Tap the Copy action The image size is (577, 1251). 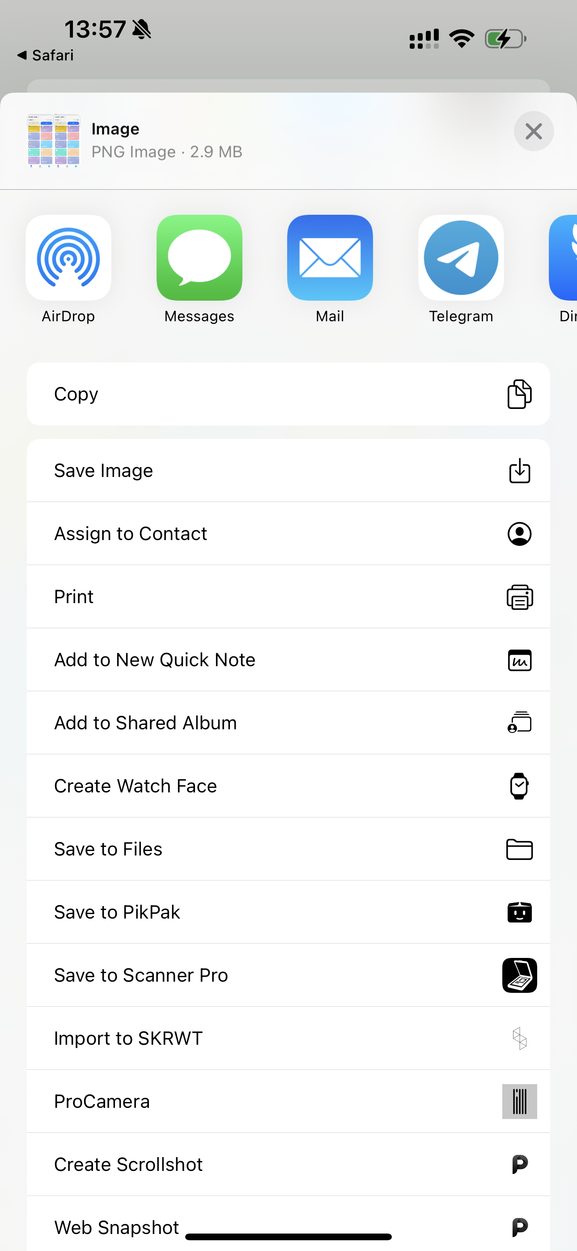[288, 394]
